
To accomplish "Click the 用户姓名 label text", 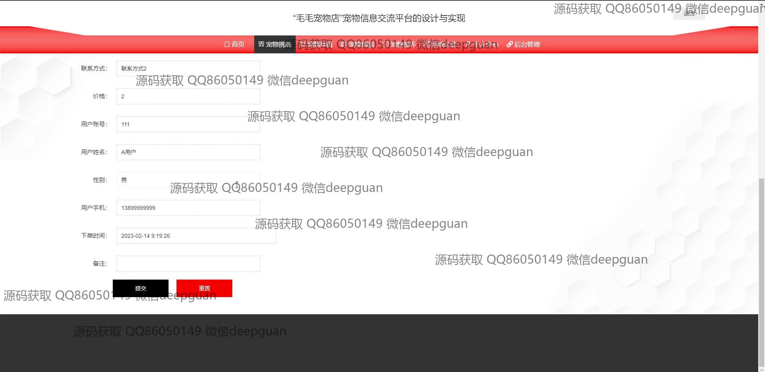I will click(94, 152).
